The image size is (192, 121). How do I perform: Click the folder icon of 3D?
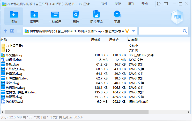tap(3, 50)
